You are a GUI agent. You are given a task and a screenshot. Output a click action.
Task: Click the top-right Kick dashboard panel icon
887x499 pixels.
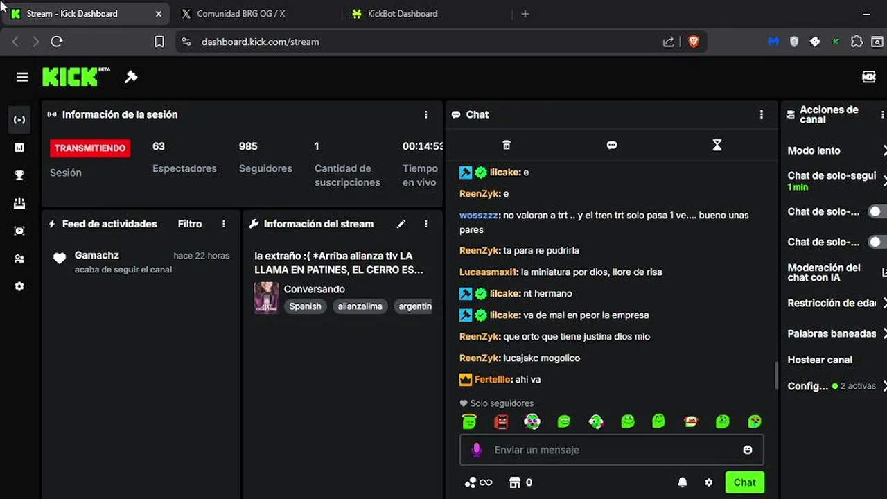tap(869, 77)
